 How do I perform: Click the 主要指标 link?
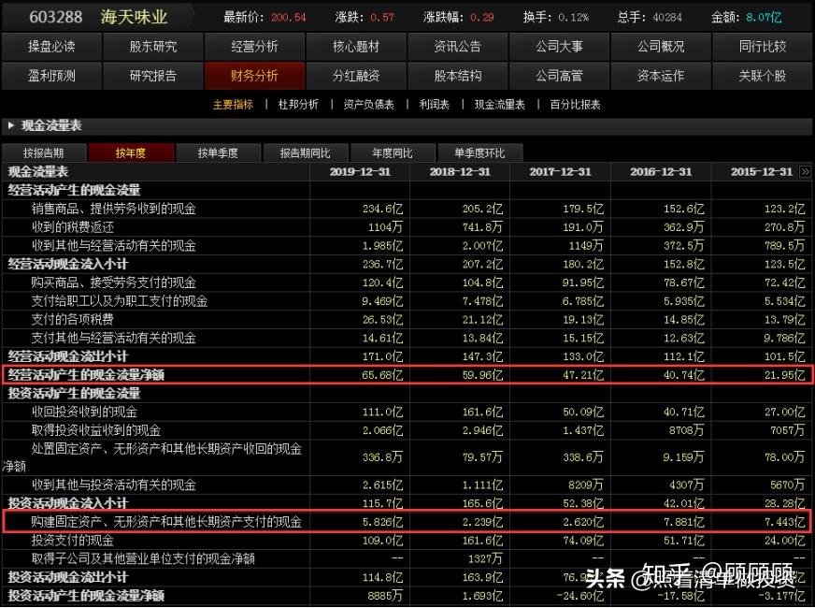coord(233,105)
